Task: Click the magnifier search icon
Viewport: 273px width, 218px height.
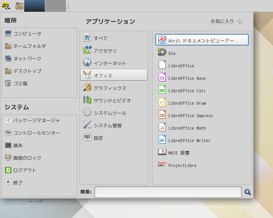Action: 247,192
